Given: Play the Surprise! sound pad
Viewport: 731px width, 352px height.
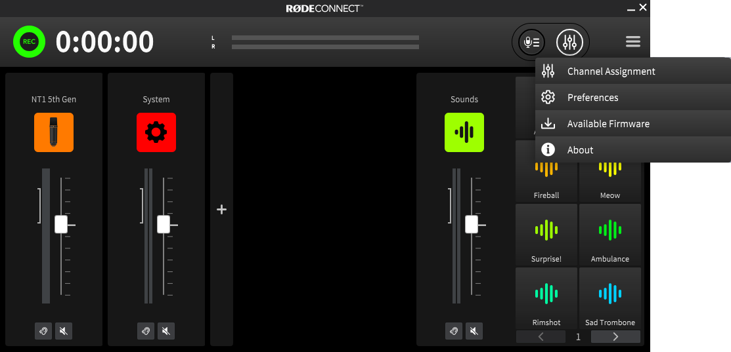Looking at the screenshot, I should [546, 235].
